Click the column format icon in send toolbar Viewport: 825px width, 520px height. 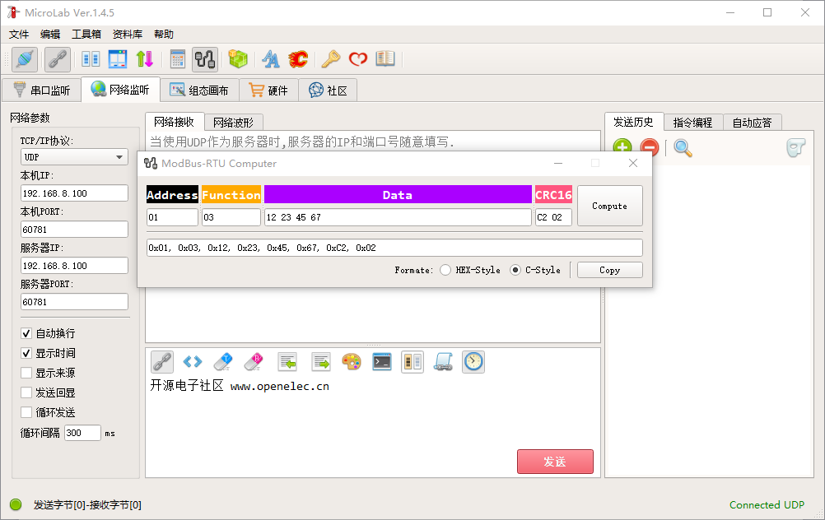412,362
